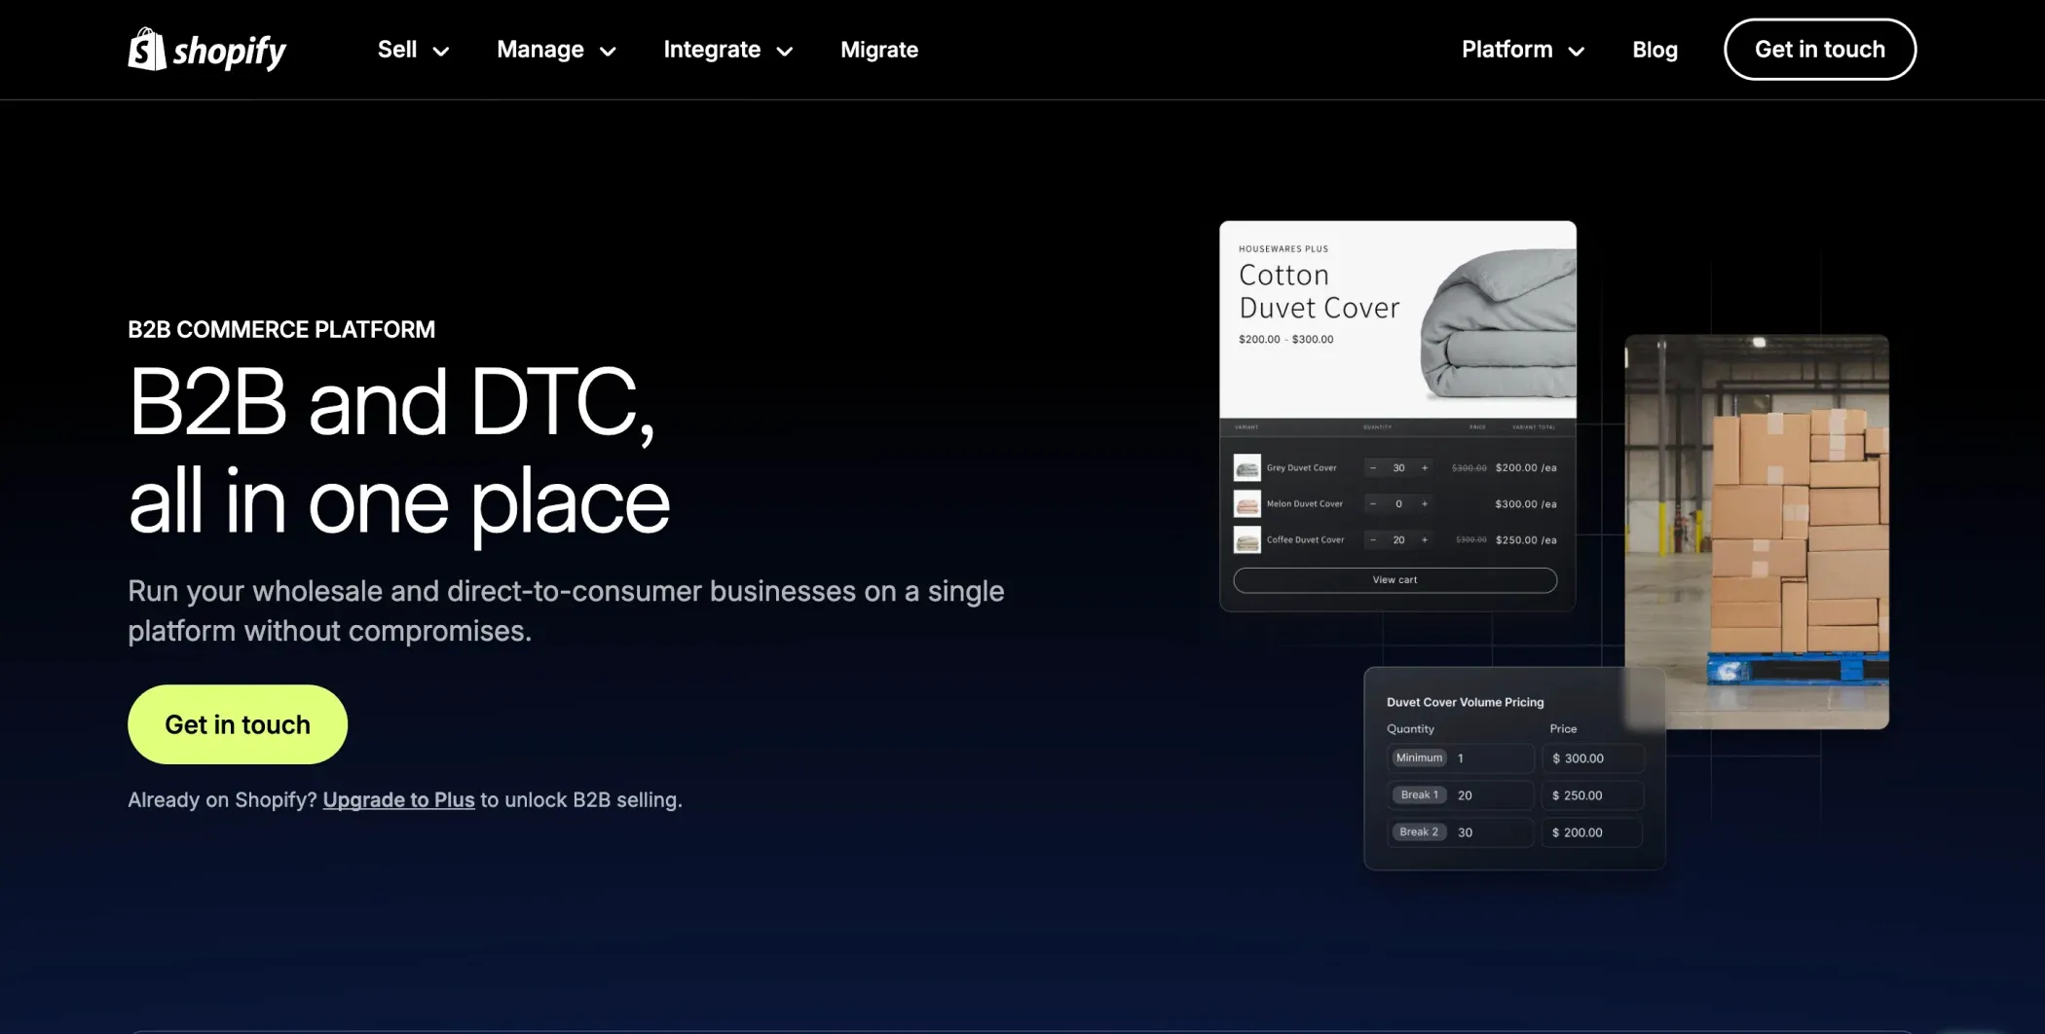
Task: Open the Platform dropdown menu
Action: (1522, 50)
